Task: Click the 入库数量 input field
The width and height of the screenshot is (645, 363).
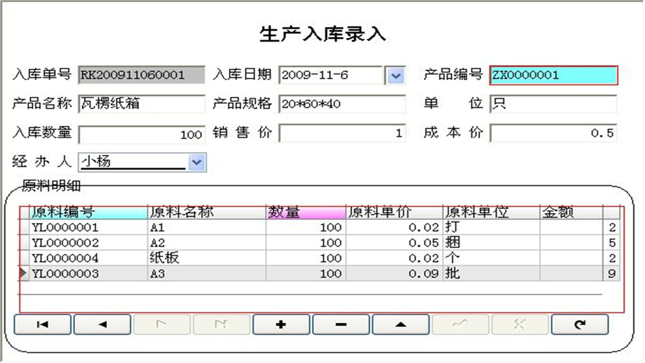Action: point(142,134)
